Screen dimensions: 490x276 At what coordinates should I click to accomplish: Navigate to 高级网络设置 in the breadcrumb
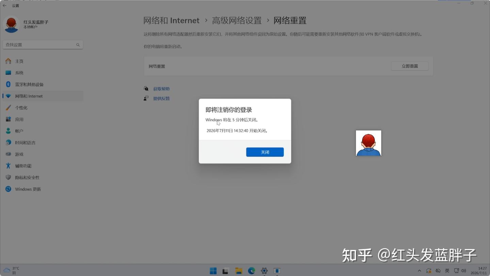tap(237, 20)
